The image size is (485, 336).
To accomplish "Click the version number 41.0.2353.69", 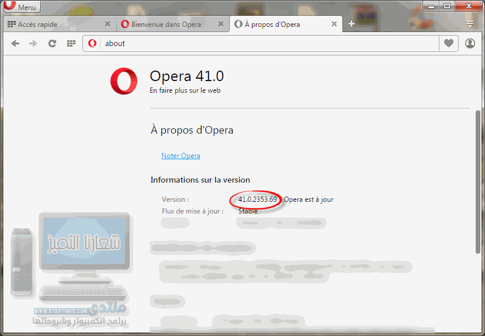I will (x=257, y=199).
